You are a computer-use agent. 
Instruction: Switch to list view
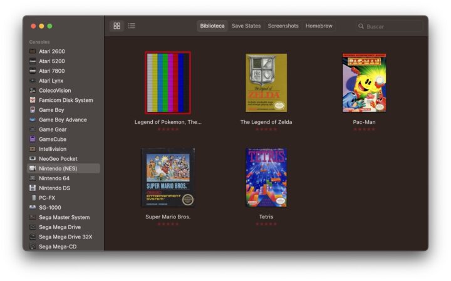pos(132,26)
